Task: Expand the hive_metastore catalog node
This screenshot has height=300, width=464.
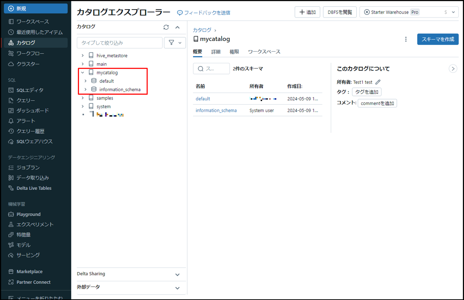Action: pyautogui.click(x=83, y=55)
